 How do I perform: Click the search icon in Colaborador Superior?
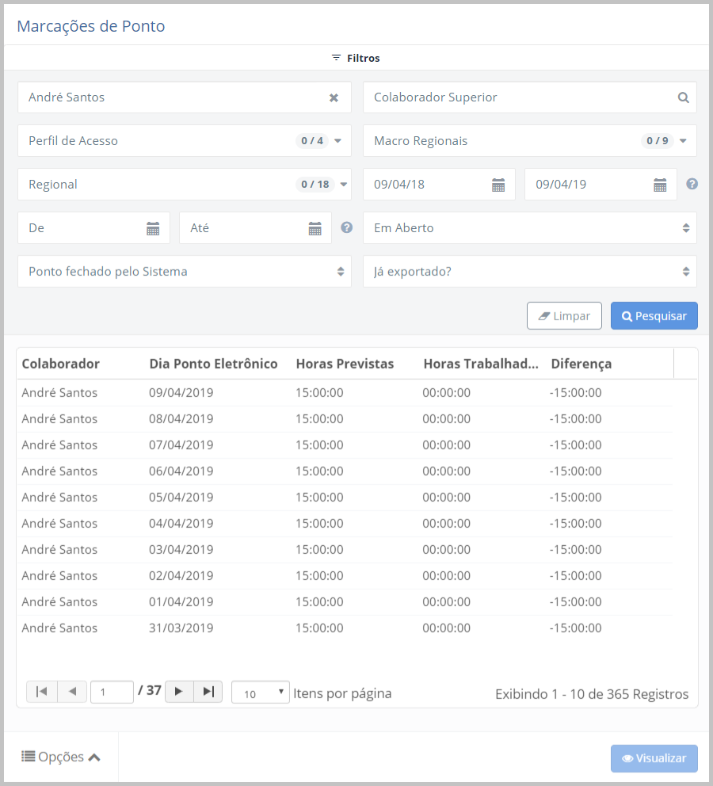click(683, 97)
